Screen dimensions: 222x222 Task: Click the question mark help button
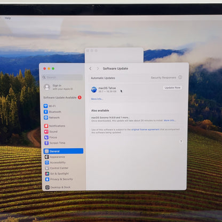pos(181,141)
